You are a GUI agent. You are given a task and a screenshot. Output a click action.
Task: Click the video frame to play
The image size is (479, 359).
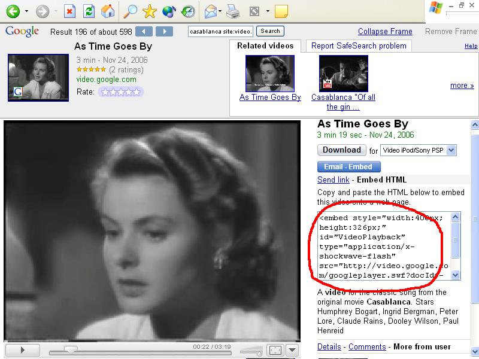(152, 231)
